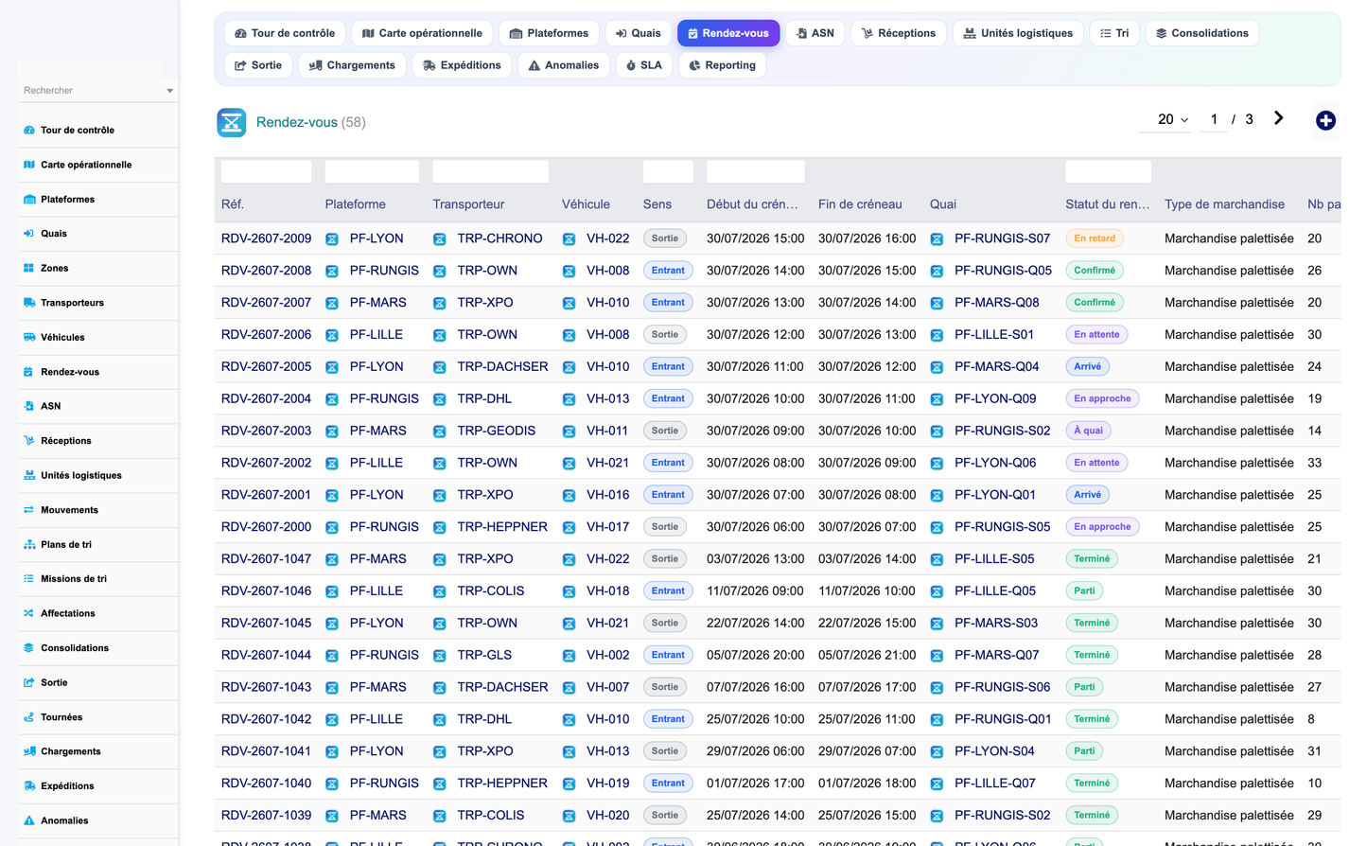Sort by Type de marchandise column header
1367x846 pixels.
[1224, 204]
